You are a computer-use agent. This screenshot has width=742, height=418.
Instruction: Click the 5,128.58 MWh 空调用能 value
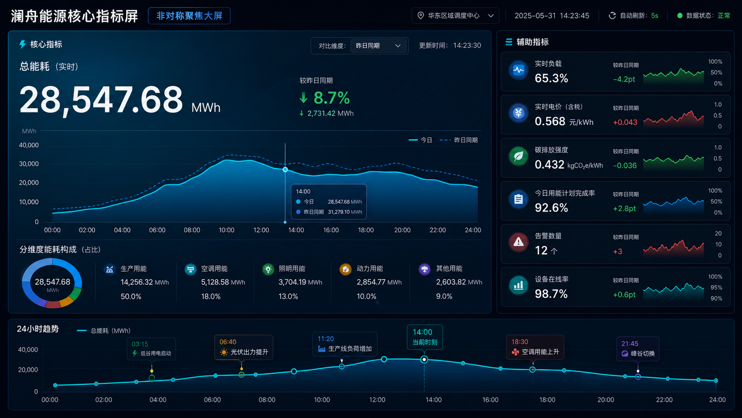[x=223, y=282]
